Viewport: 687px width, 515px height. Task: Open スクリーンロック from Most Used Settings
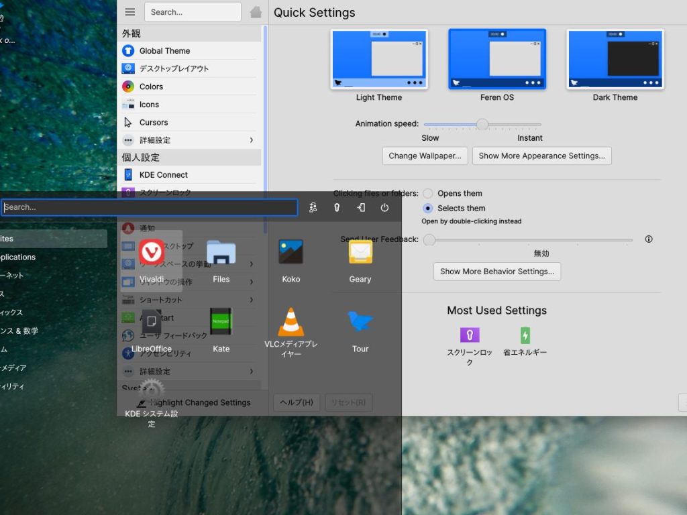(x=470, y=346)
